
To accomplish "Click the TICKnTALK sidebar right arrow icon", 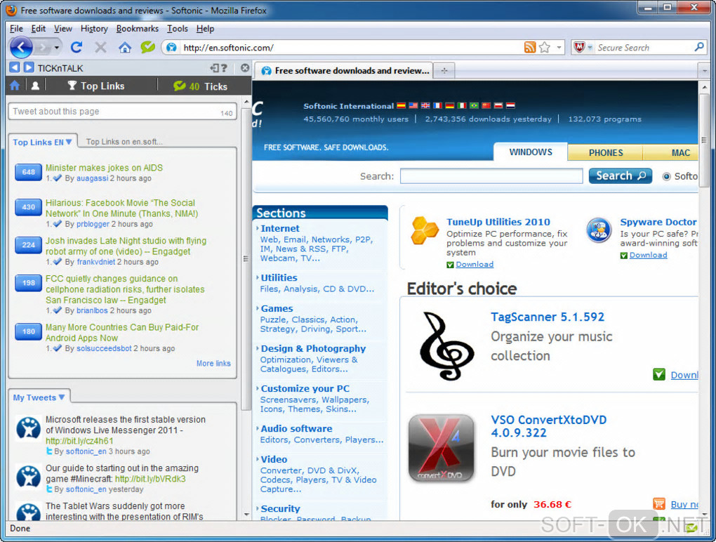I will 29,67.
